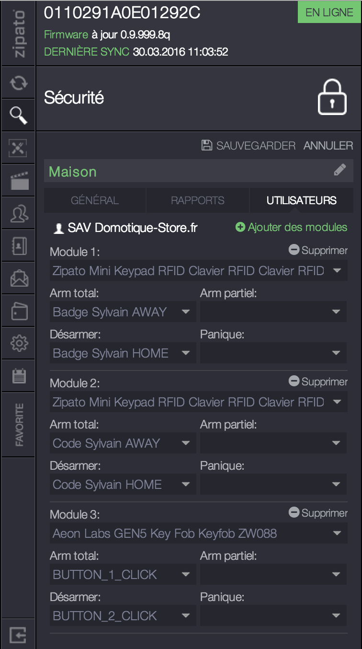362x649 pixels.
Task: Click the envelope messages sidebar icon
Action: [x=18, y=278]
